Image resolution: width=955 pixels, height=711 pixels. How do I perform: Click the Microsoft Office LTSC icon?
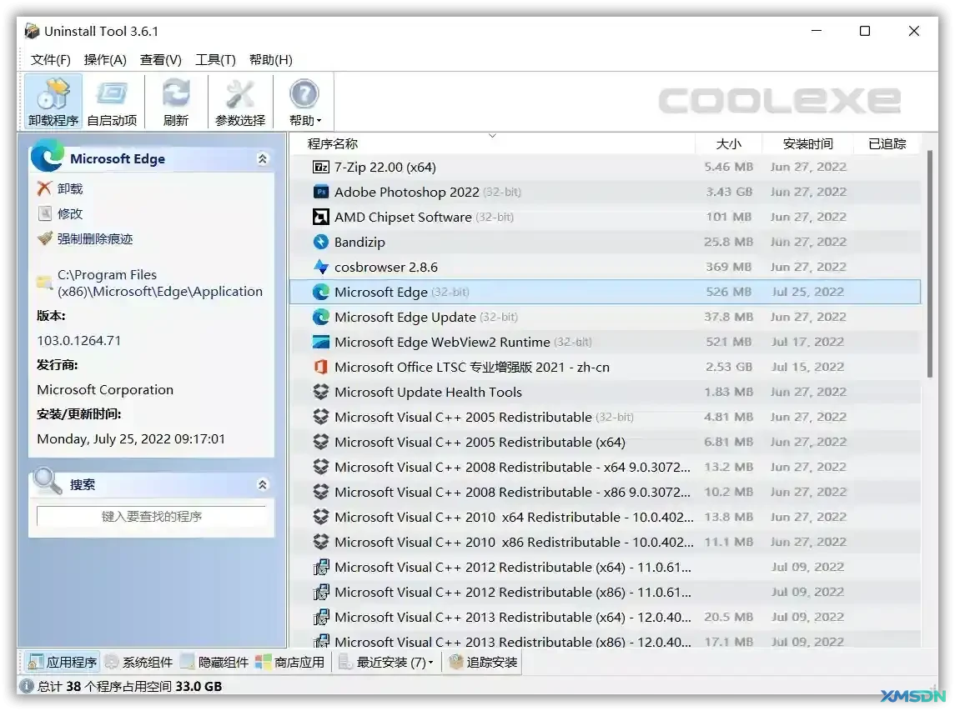coord(321,367)
